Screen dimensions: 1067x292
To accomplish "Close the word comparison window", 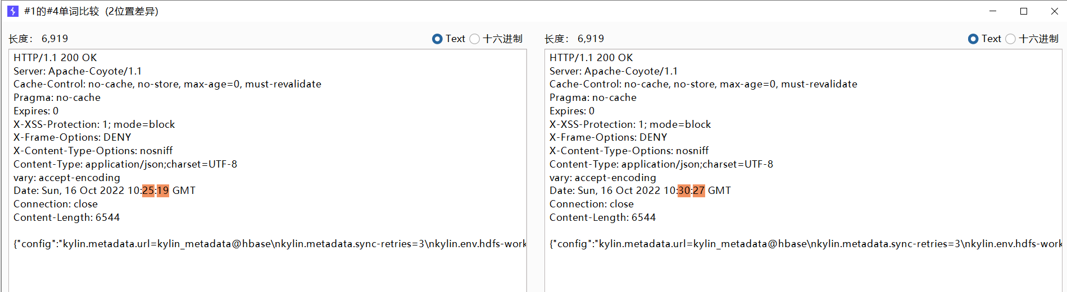I will [x=1055, y=11].
